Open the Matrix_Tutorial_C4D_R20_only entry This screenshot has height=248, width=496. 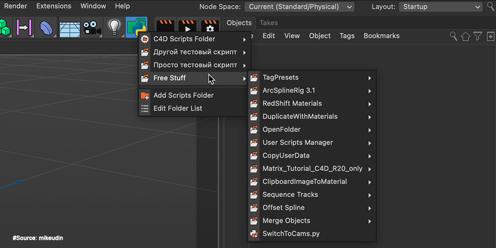pos(312,168)
